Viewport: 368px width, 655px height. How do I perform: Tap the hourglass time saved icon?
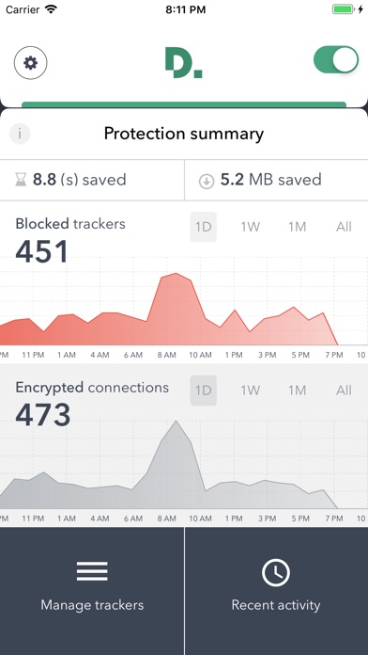(x=21, y=181)
